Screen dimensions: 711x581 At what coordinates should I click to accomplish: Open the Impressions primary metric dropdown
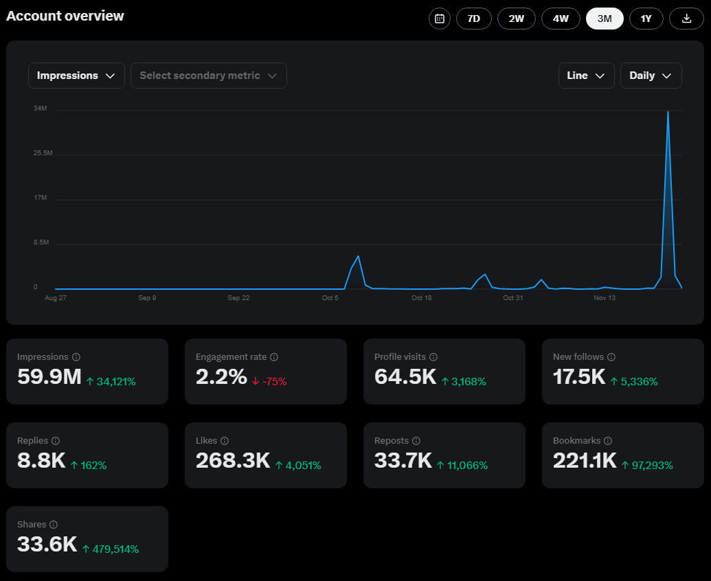(76, 76)
